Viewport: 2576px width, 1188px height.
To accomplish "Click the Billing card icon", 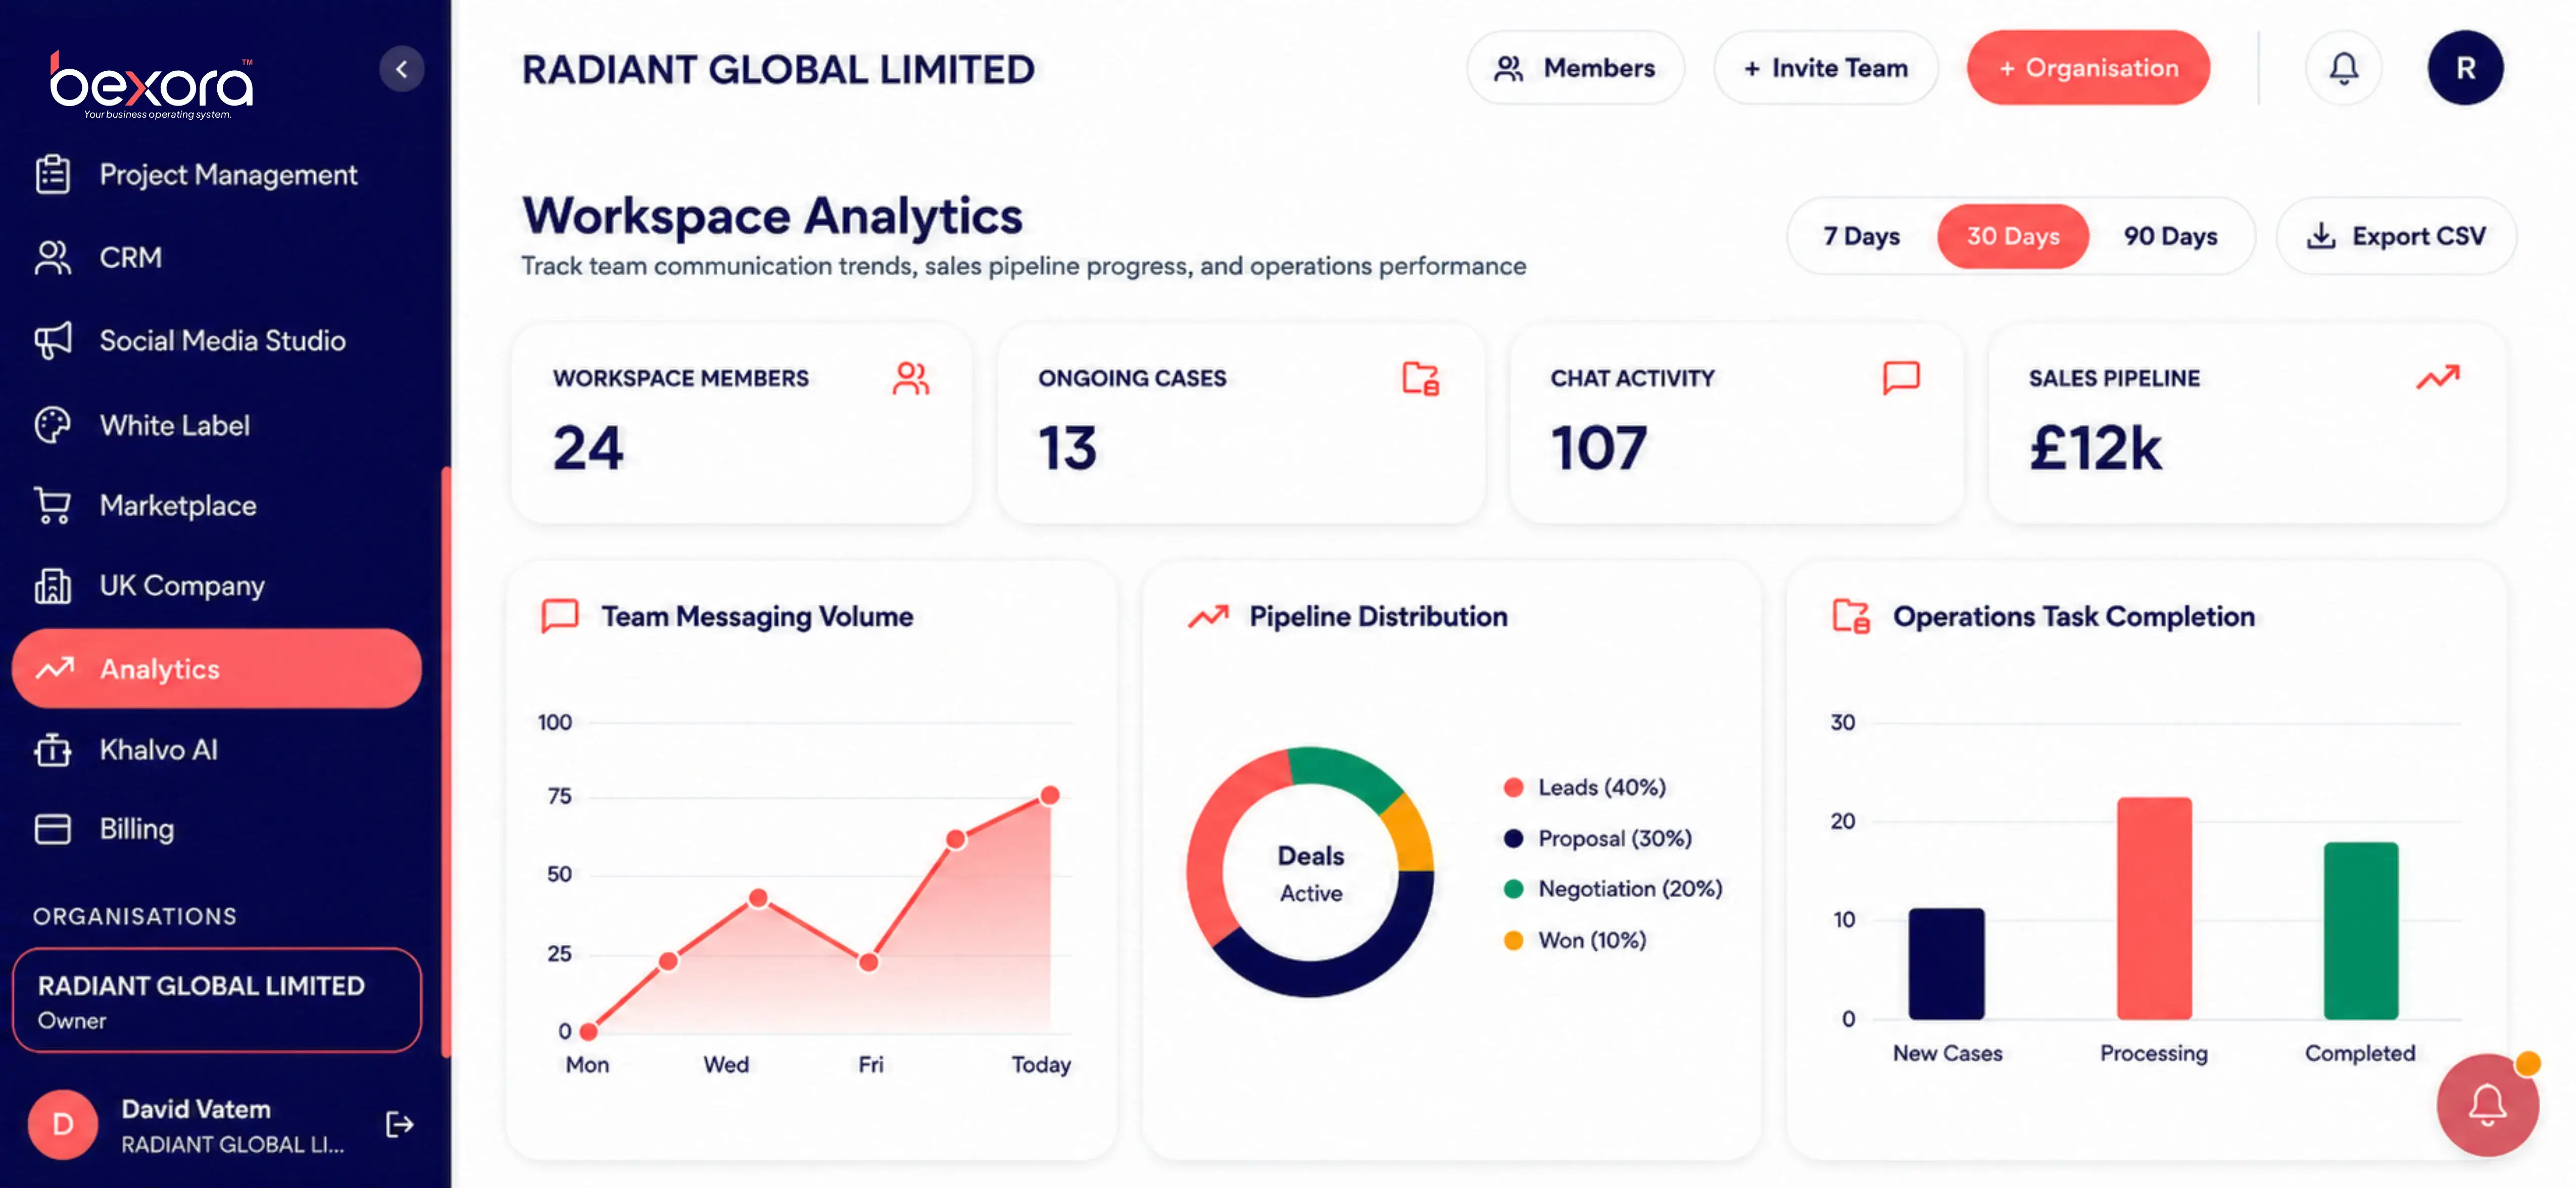I will [x=53, y=829].
